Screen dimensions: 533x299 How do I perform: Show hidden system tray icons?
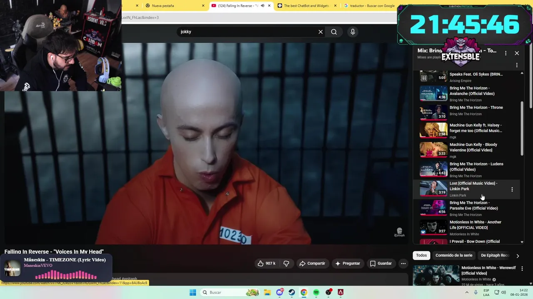pos(467,292)
